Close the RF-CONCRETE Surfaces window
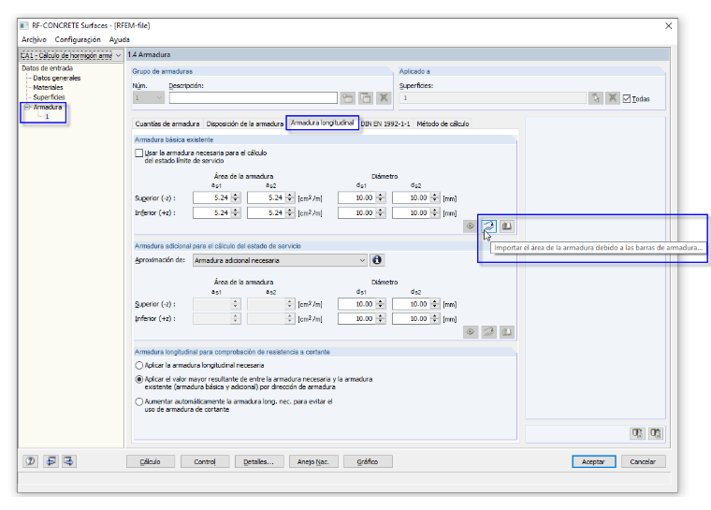711x510 pixels. 668,26
